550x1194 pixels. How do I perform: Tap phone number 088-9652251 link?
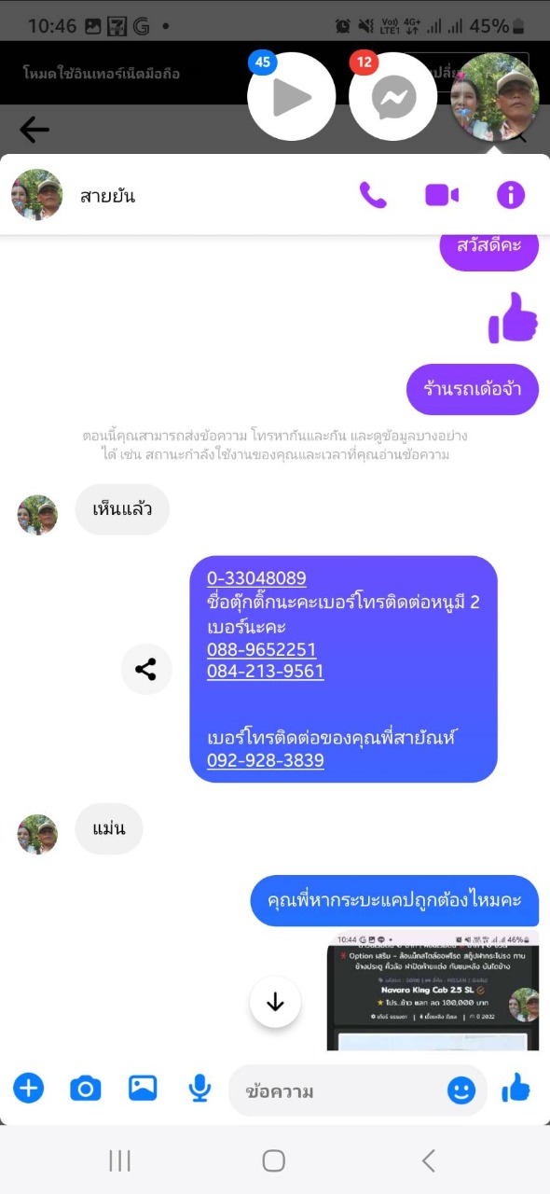[262, 649]
